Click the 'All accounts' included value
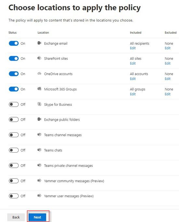Screen dimensions: 179x222 (139, 74)
